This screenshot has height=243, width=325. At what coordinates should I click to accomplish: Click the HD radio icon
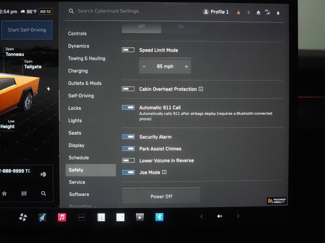pos(43,174)
